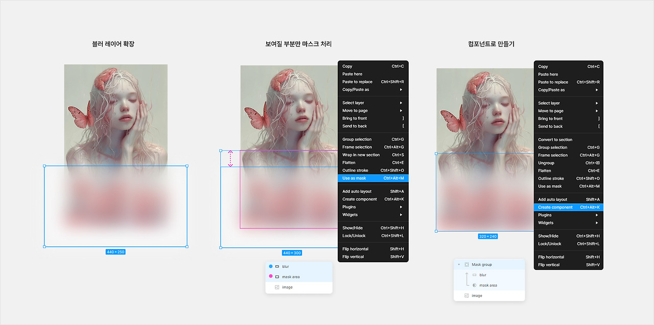Click the rectangle icon beside the blue-dot blur layer
654x325 pixels.
click(x=277, y=266)
